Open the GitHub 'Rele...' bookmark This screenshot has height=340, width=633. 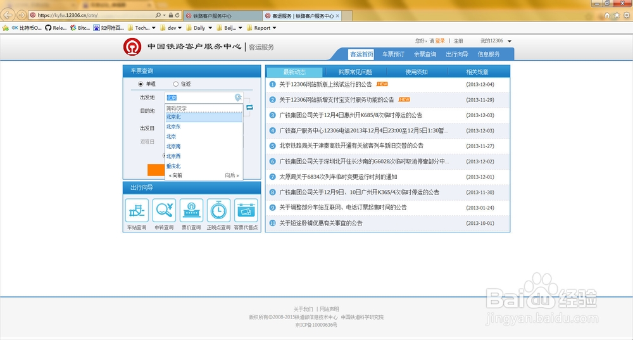(56, 28)
